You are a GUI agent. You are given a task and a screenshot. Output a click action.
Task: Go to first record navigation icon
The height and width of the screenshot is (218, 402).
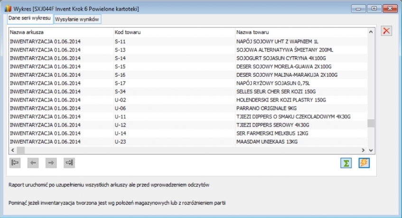click(x=15, y=163)
